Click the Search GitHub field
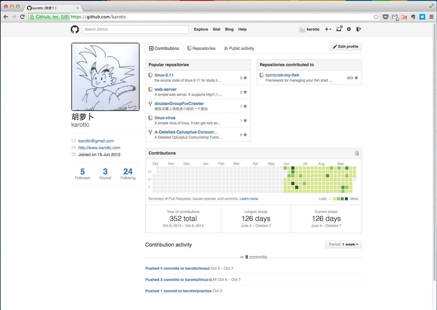The width and height of the screenshot is (437, 310). [x=135, y=29]
